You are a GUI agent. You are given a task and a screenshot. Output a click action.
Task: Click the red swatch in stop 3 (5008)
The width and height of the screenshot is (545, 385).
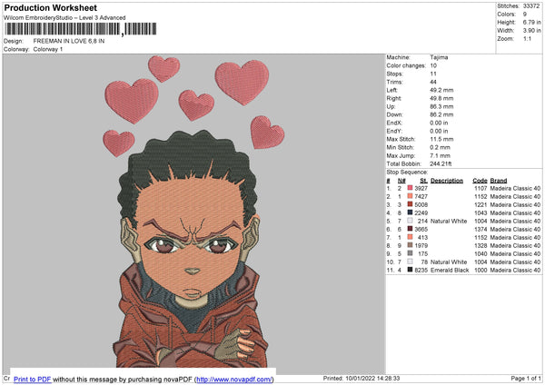pos(411,204)
